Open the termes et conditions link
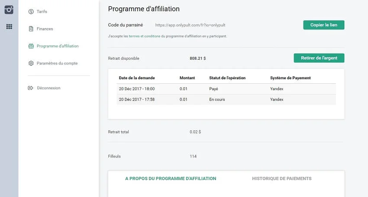Screen dimensions: 368x197 (144, 36)
